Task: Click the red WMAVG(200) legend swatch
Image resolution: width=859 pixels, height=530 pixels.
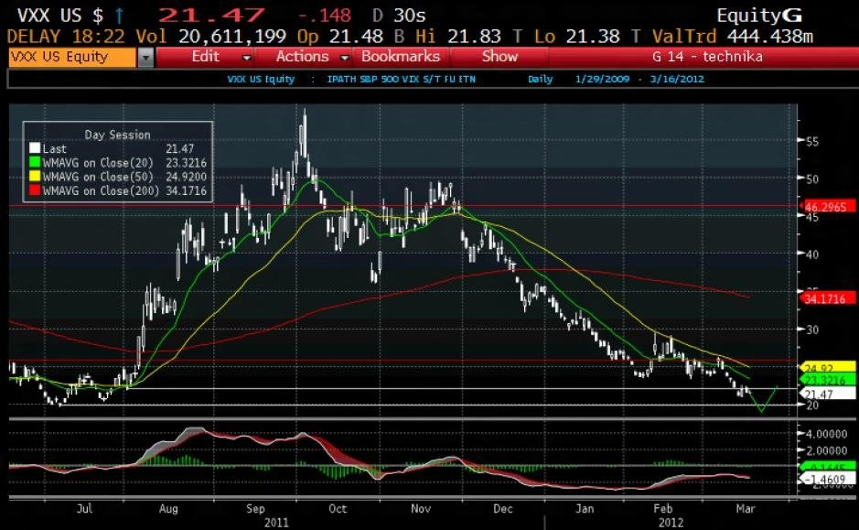Action: click(x=35, y=190)
